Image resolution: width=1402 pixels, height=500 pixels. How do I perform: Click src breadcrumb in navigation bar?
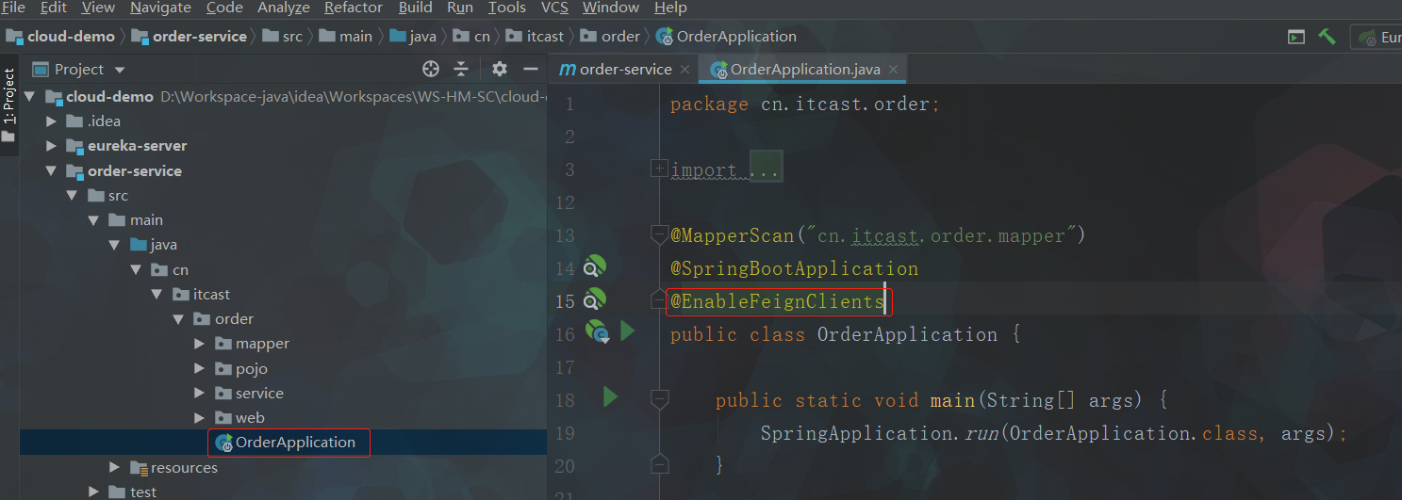[282, 37]
